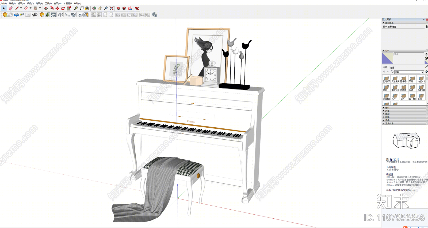Click the globe icon in second toolbar

pos(155,15)
